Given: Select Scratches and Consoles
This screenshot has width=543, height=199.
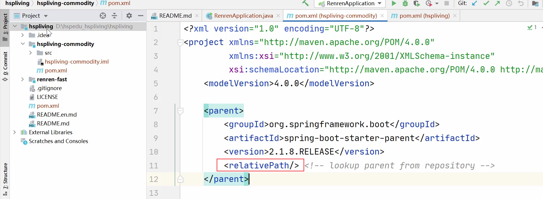Looking at the screenshot, I should tap(59, 141).
